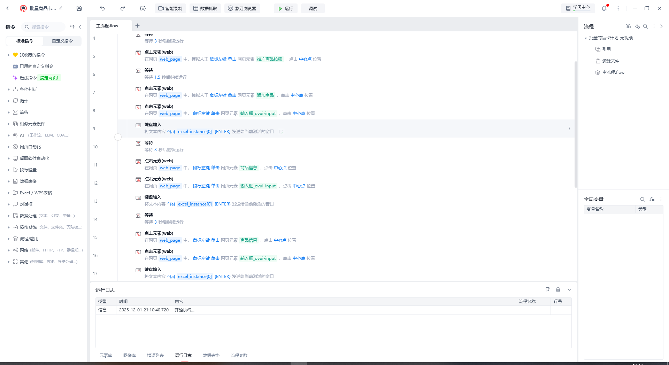Open 全局变量 more options menu
The height and width of the screenshot is (365, 669).
pyautogui.click(x=661, y=199)
